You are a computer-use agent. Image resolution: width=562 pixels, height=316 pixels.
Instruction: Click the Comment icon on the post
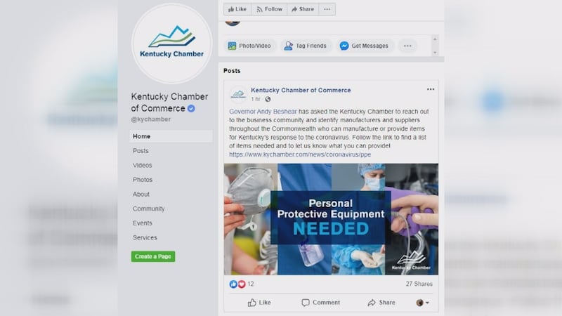click(x=306, y=303)
